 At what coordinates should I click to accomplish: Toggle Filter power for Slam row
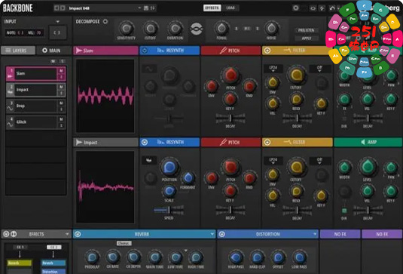click(267, 51)
